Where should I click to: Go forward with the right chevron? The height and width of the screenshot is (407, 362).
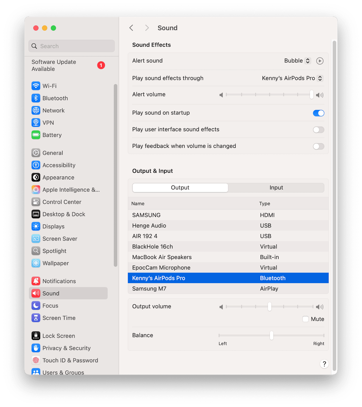coord(147,28)
